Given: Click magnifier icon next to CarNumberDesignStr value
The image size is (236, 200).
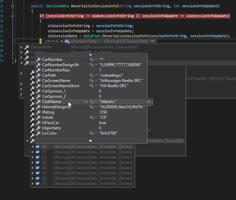Looking at the screenshot, I should click(x=91, y=64).
